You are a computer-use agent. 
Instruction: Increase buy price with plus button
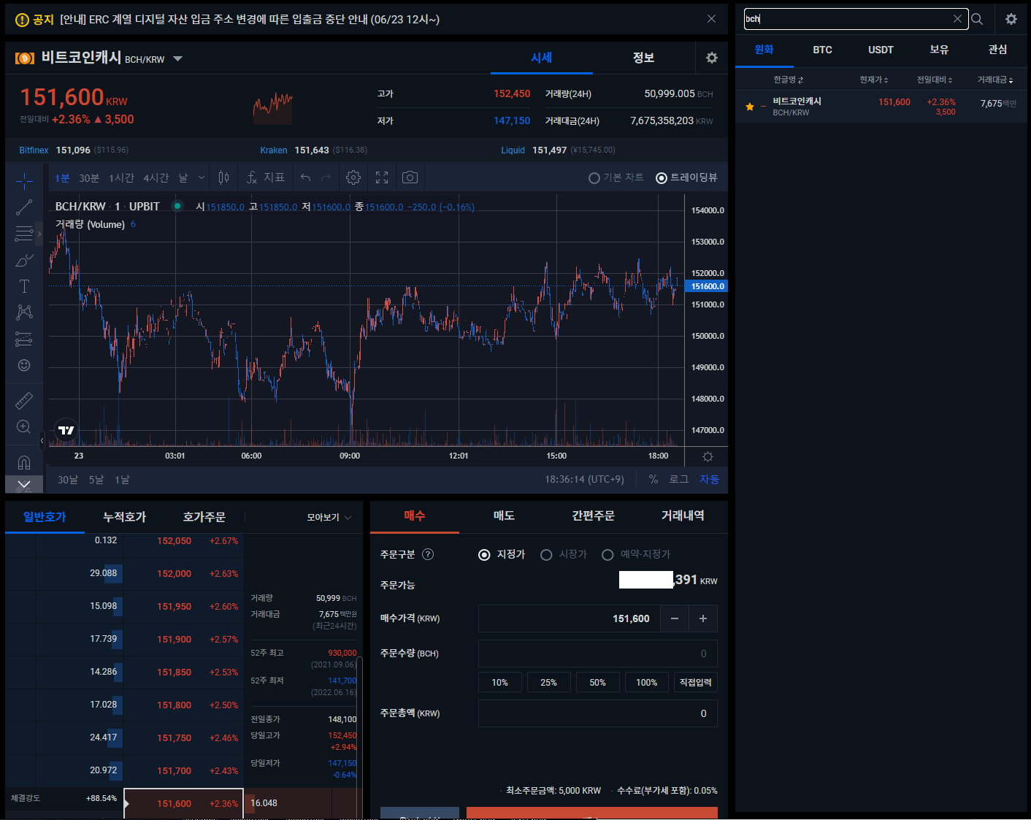point(703,618)
